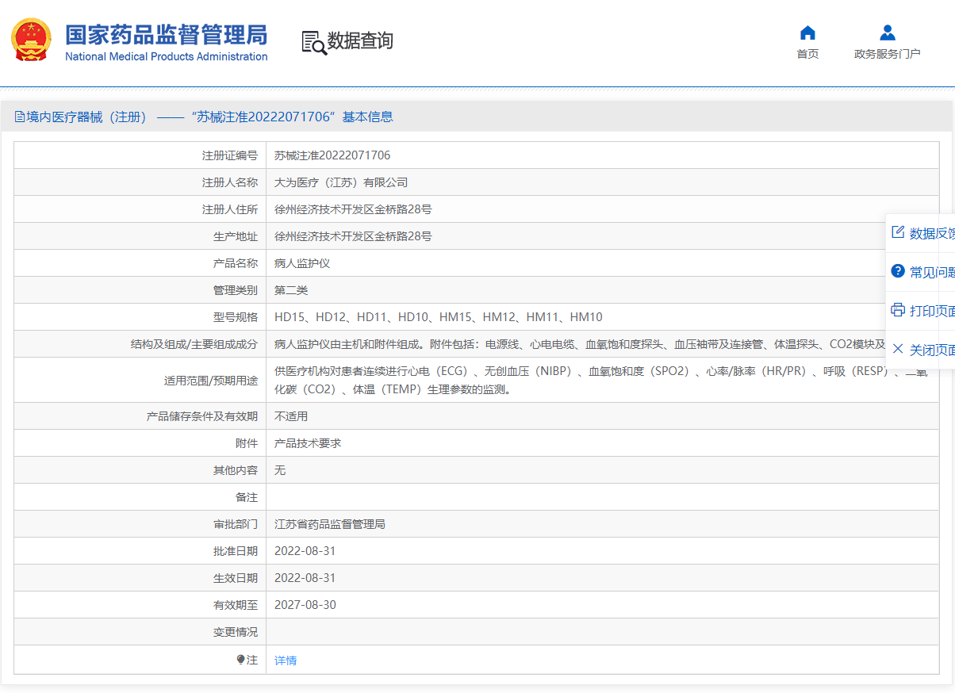Open 政务服务门户 user icon
Viewport: 955px width, 693px height.
pos(888,33)
